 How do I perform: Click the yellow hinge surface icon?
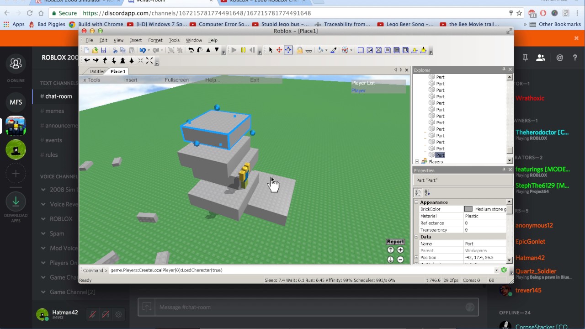[x=415, y=50]
